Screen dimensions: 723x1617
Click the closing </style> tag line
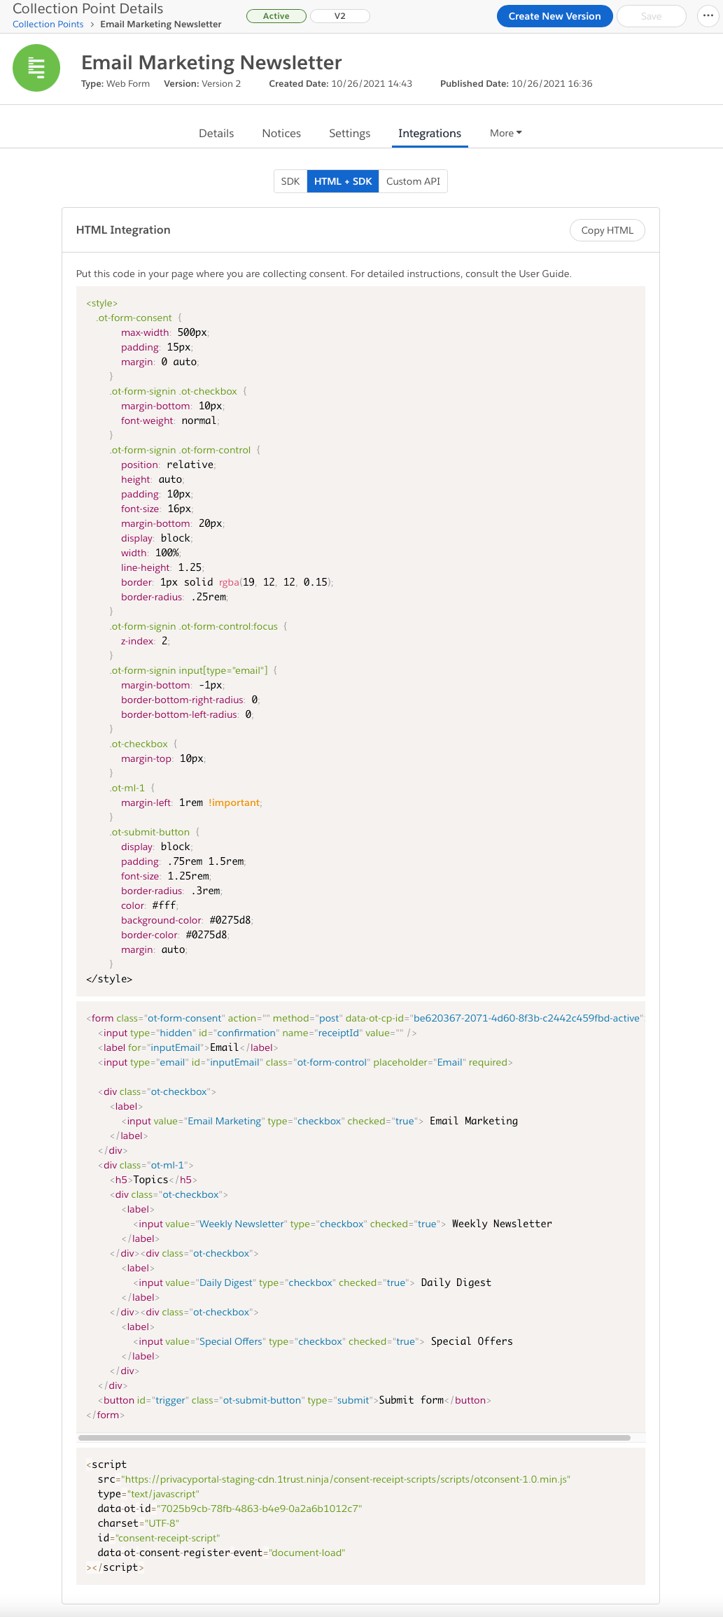[109, 979]
